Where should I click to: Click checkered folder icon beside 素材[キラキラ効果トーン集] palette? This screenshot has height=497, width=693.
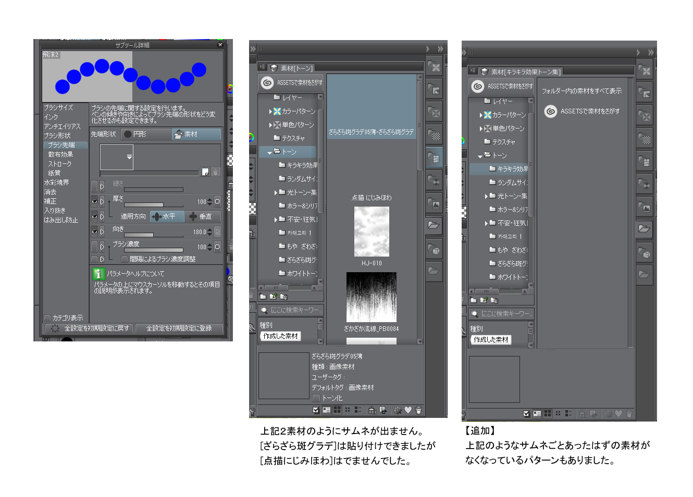pyautogui.click(x=645, y=139)
